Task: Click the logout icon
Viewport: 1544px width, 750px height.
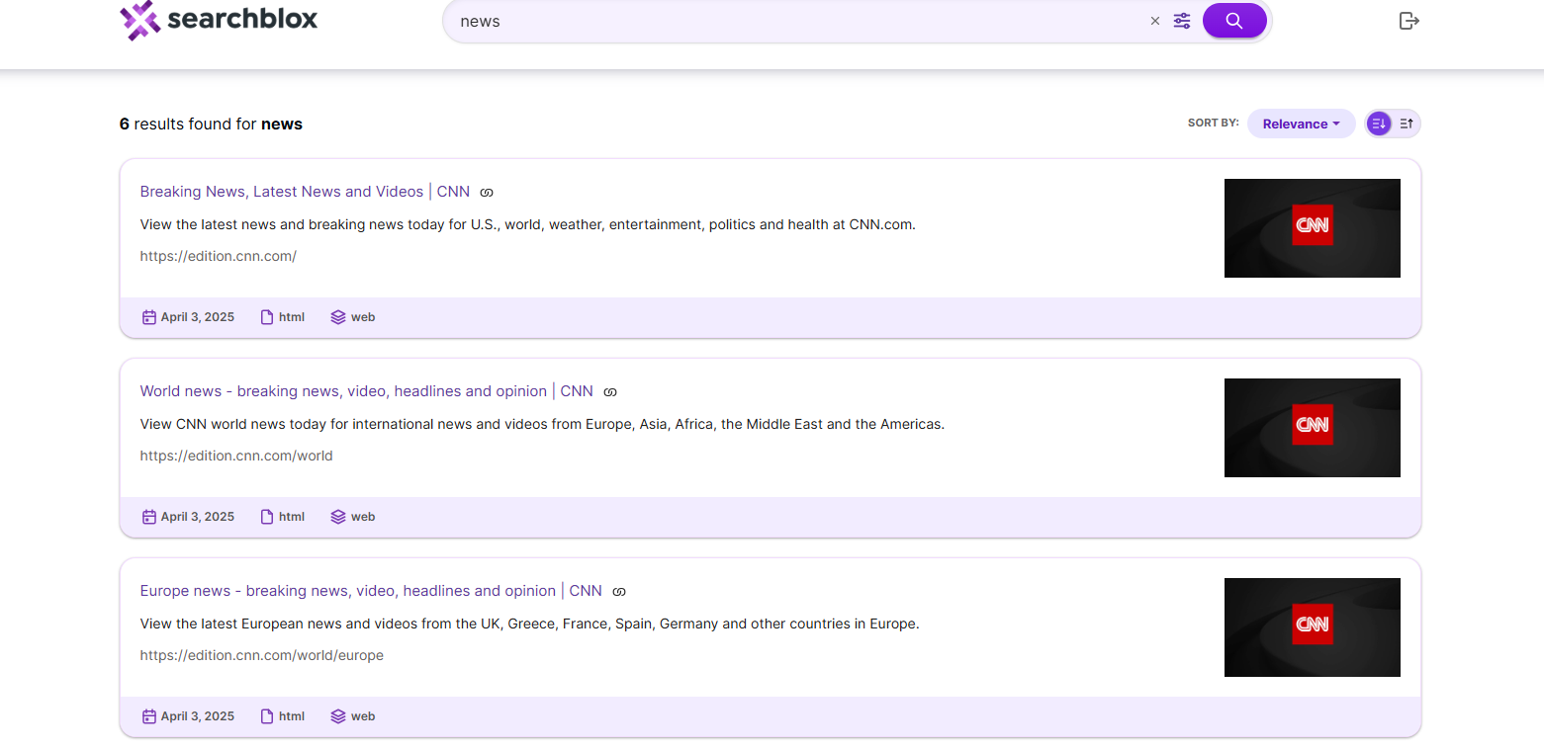Action: coord(1409,21)
